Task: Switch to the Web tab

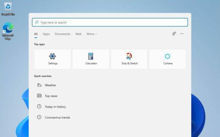Action: pyautogui.click(x=78, y=34)
